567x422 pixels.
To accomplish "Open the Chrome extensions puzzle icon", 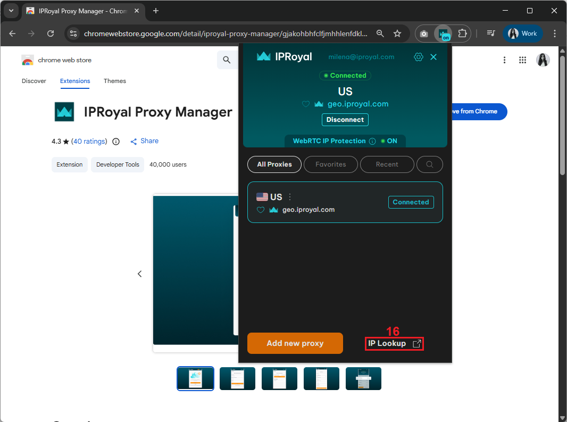I will pos(462,34).
